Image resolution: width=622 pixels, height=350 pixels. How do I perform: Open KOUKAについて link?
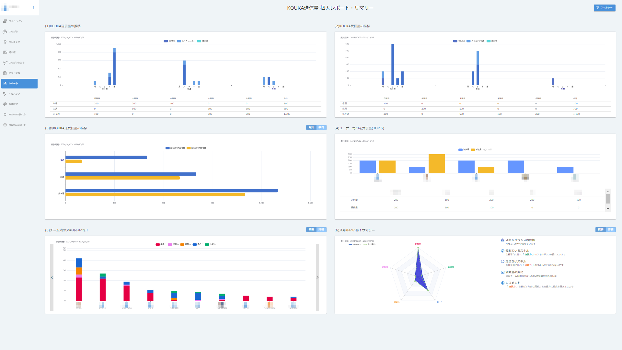(17, 125)
